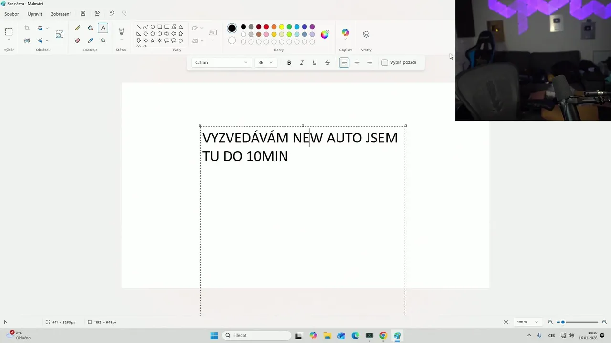Click the zoom out magnifier icon
611x343 pixels.
(550, 322)
